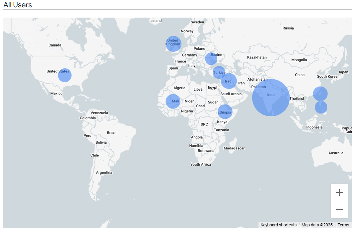354x231 pixels.
Task: Click the Japan label
Action: pos(343,72)
